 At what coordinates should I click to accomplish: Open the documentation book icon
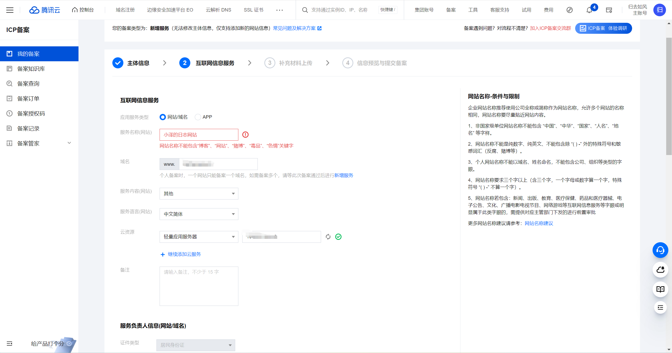(660, 289)
